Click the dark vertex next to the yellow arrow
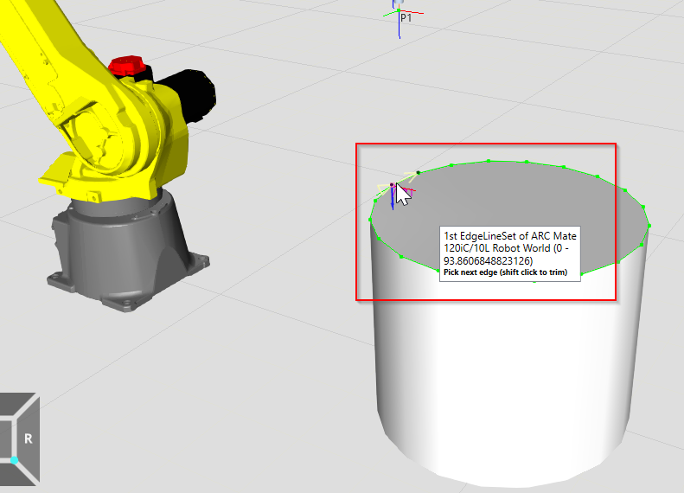The height and width of the screenshot is (493, 684). (x=419, y=173)
